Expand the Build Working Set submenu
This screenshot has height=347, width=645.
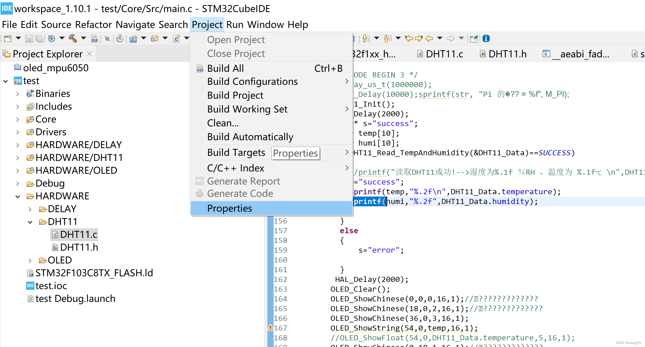[x=247, y=109]
